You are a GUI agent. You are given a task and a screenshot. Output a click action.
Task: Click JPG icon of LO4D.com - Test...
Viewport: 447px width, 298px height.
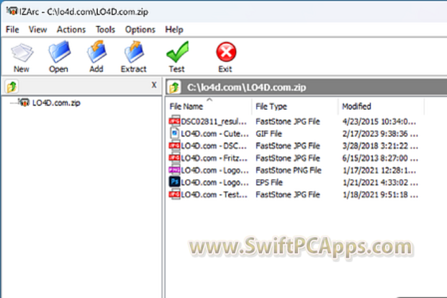(x=174, y=194)
